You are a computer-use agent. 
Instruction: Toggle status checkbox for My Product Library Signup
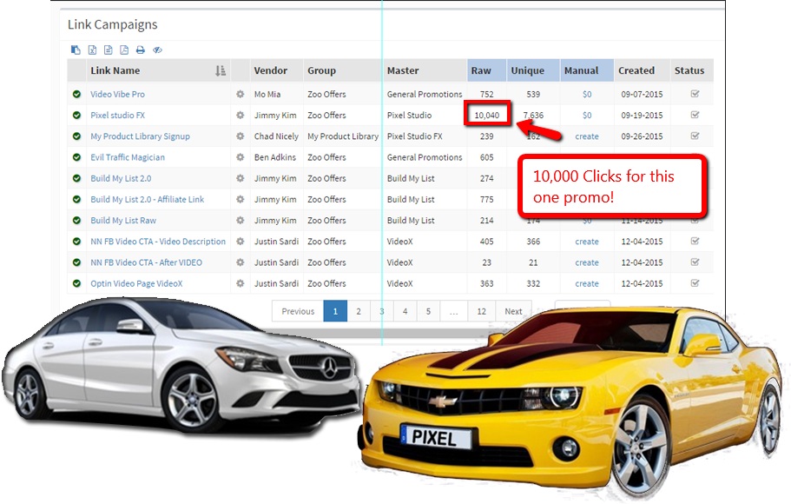(x=695, y=136)
